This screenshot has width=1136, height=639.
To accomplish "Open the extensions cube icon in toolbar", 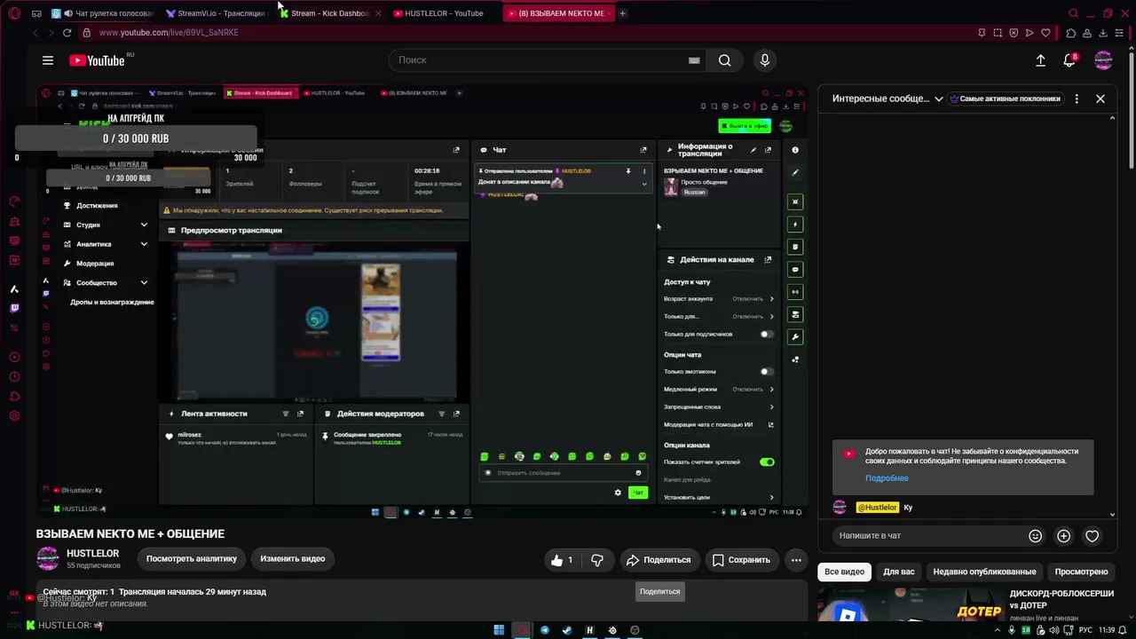I will [1071, 33].
